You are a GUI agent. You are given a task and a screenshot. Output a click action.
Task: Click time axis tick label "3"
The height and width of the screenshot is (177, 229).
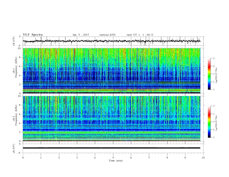click(x=77, y=158)
